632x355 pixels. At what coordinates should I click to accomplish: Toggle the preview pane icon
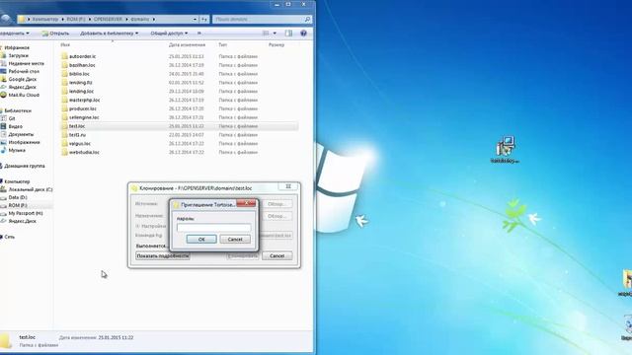coord(288,34)
